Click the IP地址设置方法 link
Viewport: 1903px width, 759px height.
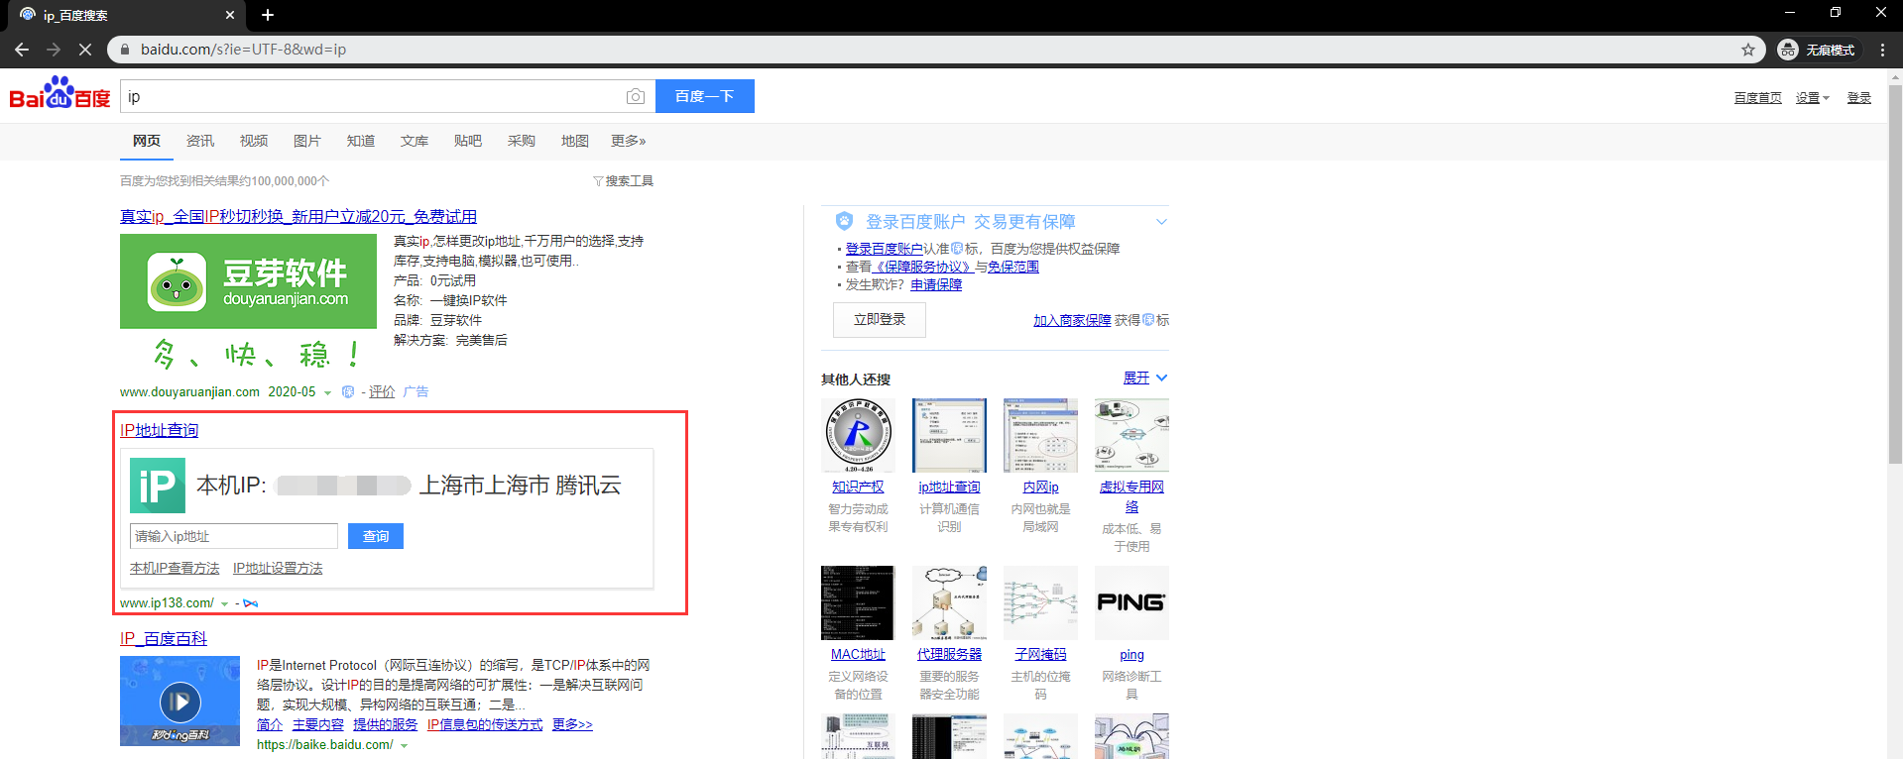pos(278,569)
